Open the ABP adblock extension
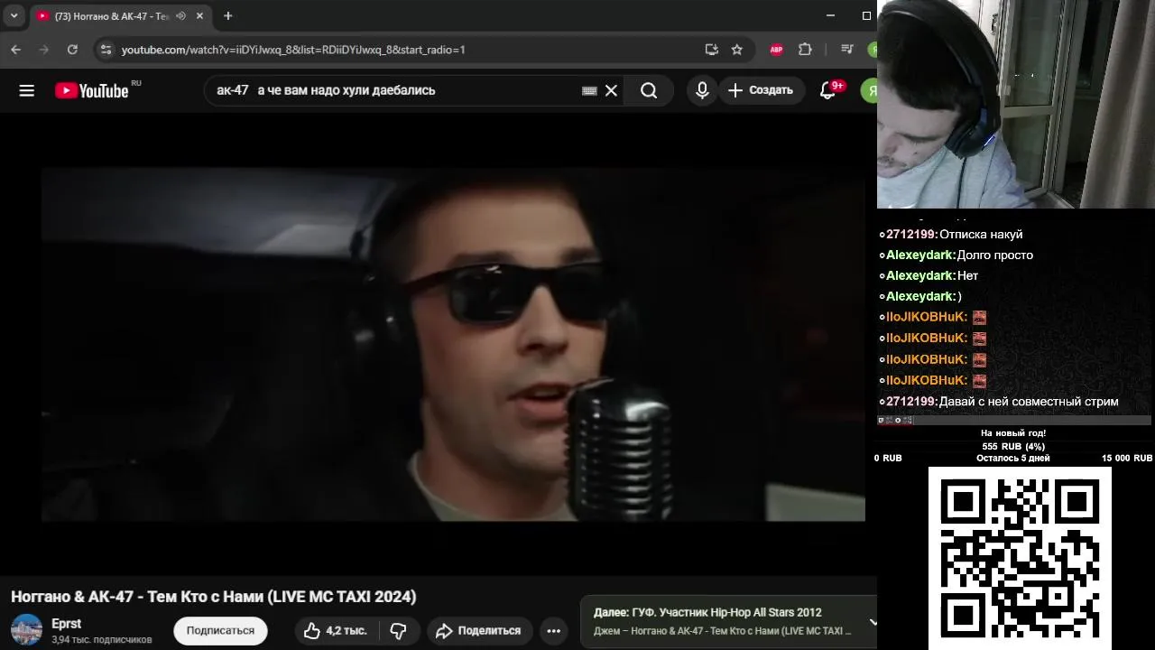1155x650 pixels. coord(776,50)
